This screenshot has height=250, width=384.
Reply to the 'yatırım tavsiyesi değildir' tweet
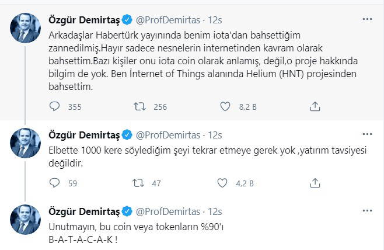(54, 183)
